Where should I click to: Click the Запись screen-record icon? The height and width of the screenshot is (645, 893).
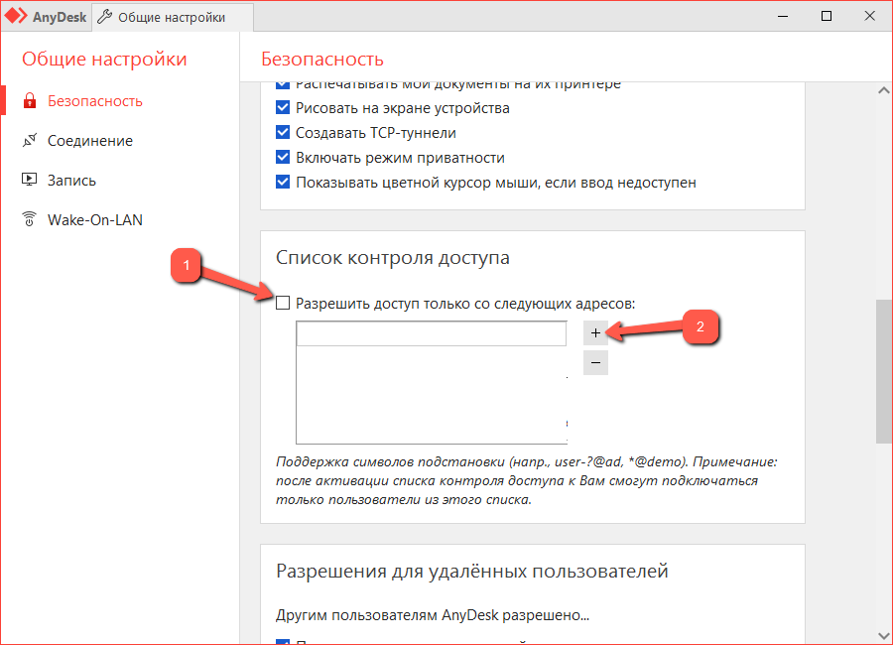point(30,180)
